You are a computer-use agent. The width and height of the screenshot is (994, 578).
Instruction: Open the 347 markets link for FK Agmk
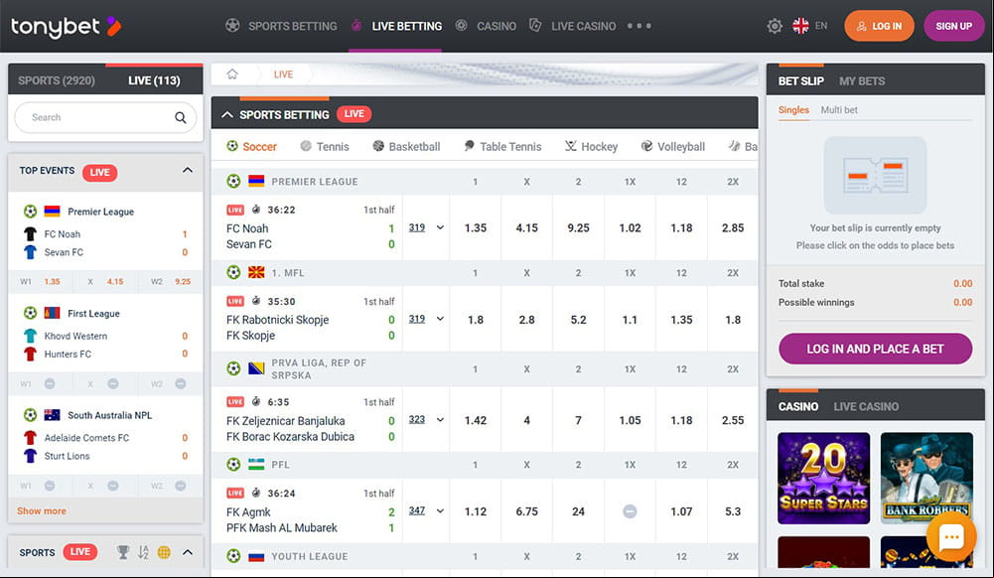pos(416,510)
